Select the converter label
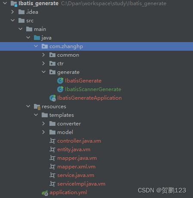Viewport: 193px width, 198px height. [69, 124]
